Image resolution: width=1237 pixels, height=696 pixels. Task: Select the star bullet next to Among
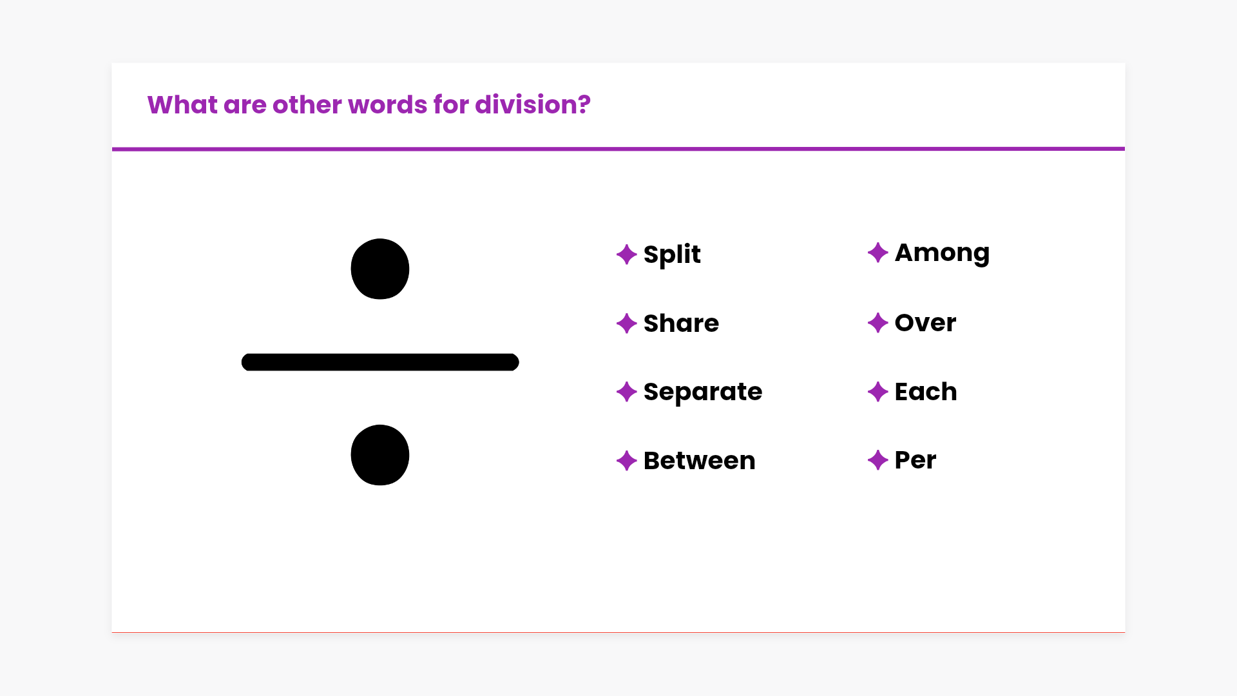click(x=877, y=253)
